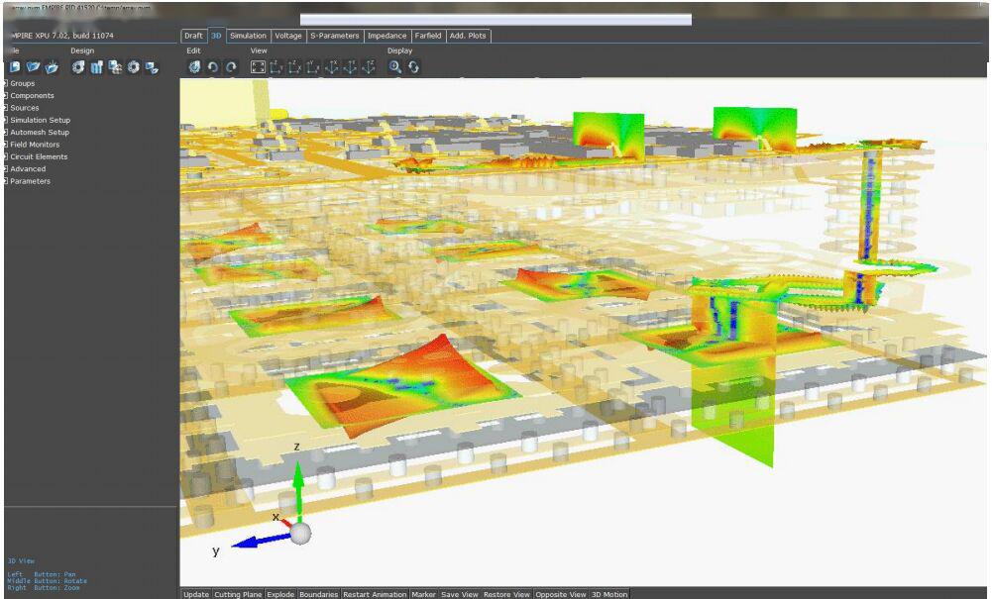
Task: Click the new file icon
Action: coord(15,67)
